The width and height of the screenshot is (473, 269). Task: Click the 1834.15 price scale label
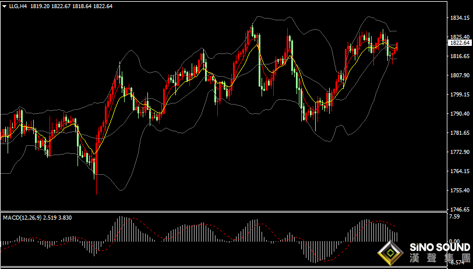[x=460, y=18]
